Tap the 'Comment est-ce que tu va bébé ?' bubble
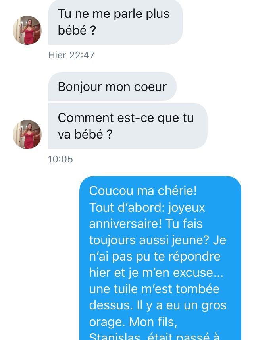Screen dimensions: 254x340 coord(128,126)
